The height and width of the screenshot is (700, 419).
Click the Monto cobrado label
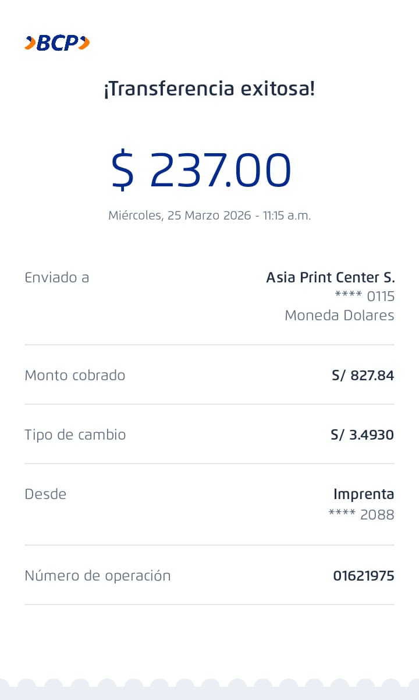(74, 376)
